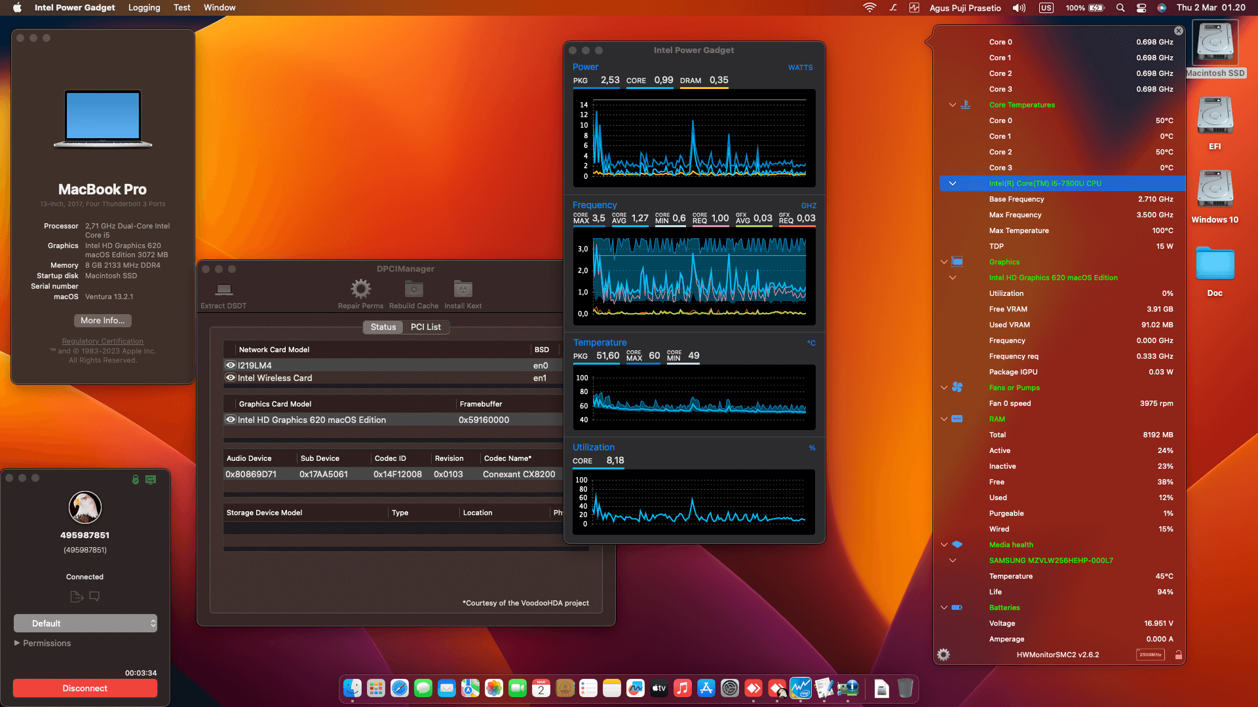Click the Repair Perms gear icon
1258x707 pixels.
point(360,289)
